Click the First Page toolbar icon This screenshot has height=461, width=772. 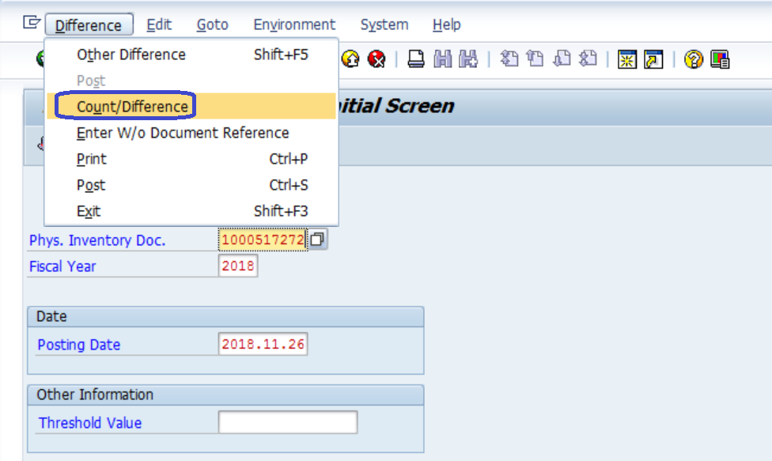[x=509, y=59]
